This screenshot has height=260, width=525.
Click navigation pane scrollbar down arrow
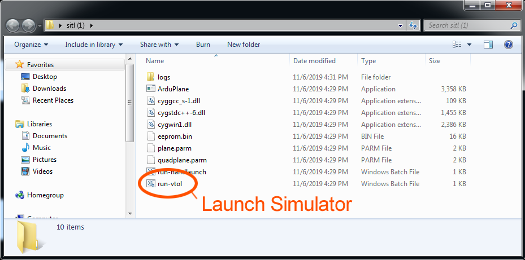(x=130, y=213)
